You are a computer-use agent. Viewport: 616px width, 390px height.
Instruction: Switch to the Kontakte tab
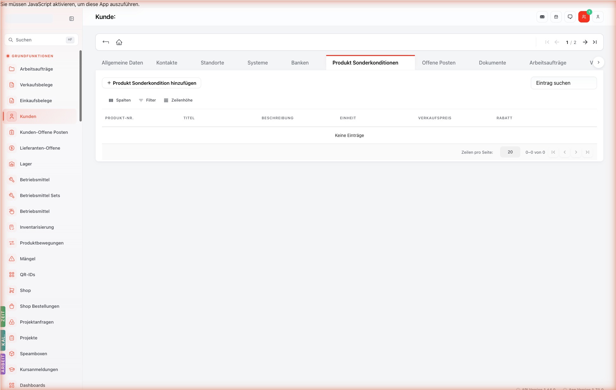coord(167,63)
